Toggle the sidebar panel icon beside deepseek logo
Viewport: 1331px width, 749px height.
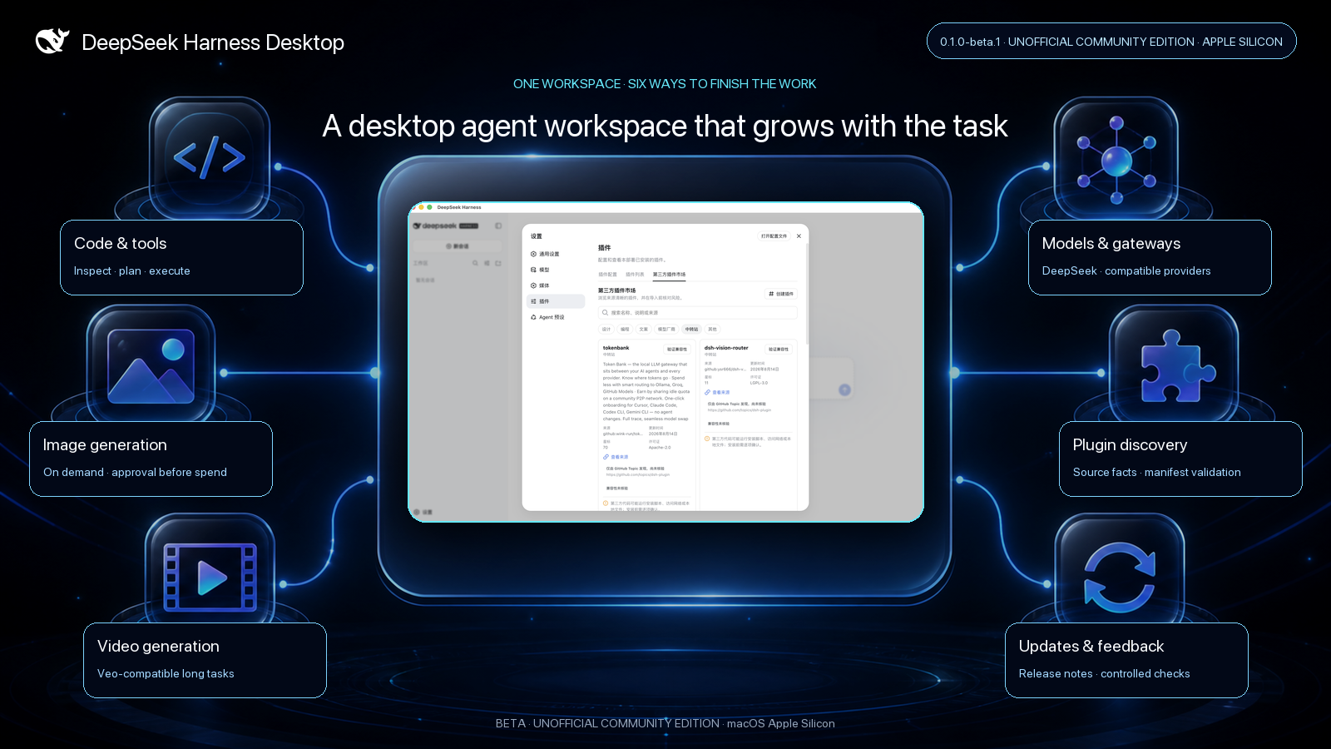tap(498, 226)
